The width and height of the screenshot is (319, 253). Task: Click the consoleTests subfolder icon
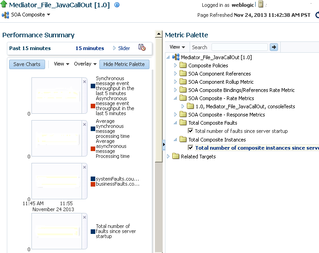190,106
